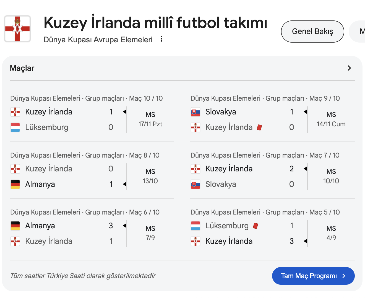Viewport: 365px width, 298px height.
Task: Select Almanya in the 13/10 match
Action: pyautogui.click(x=40, y=184)
